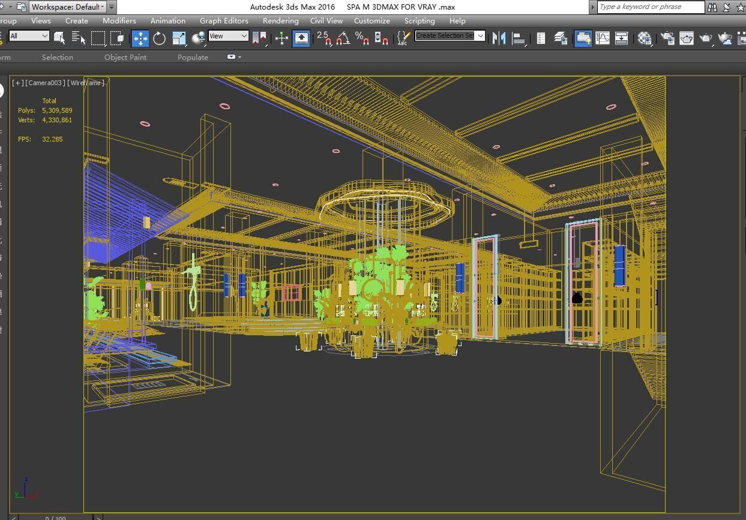Expand InfoCenter search arrow
This screenshot has height=520, width=746.
click(x=593, y=7)
